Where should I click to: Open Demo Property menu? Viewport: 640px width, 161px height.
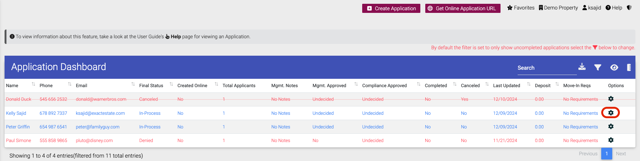click(558, 8)
